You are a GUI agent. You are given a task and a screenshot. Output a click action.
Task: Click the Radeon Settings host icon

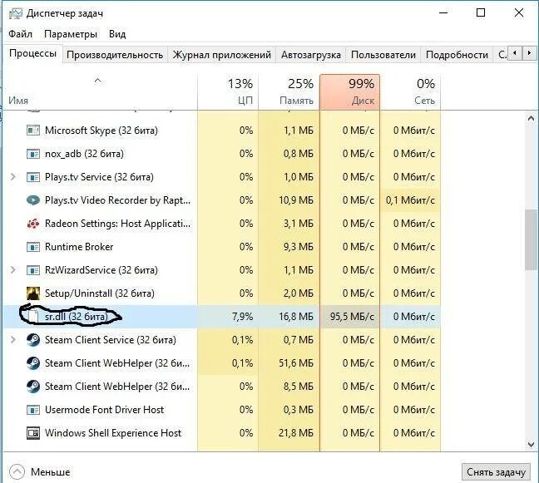tap(33, 224)
